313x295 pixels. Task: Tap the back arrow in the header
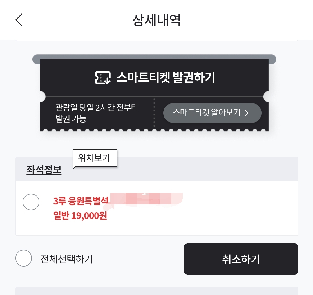[19, 20]
